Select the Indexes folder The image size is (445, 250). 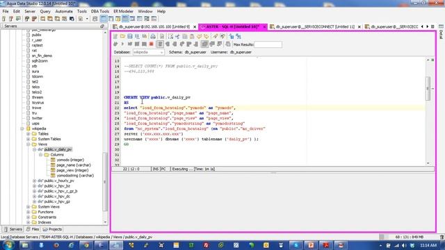44,222
